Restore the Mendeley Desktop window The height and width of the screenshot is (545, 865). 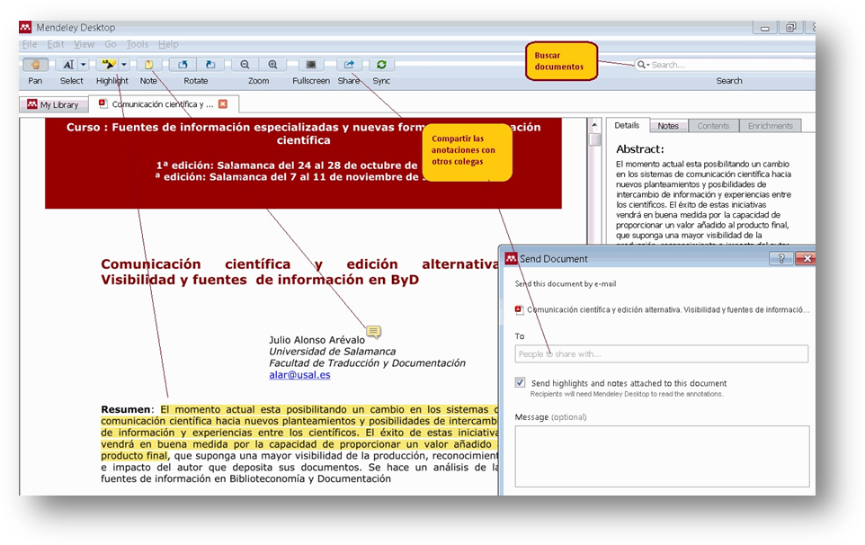(791, 28)
